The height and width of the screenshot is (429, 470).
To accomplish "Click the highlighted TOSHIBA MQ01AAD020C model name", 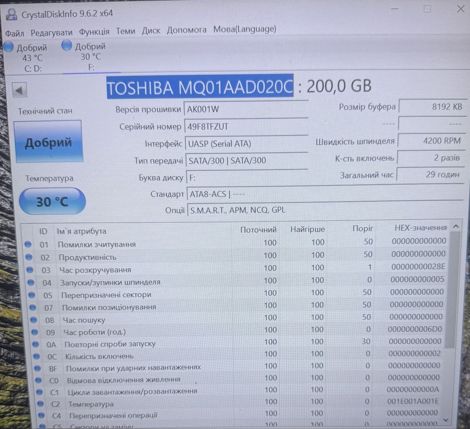I will tap(200, 87).
